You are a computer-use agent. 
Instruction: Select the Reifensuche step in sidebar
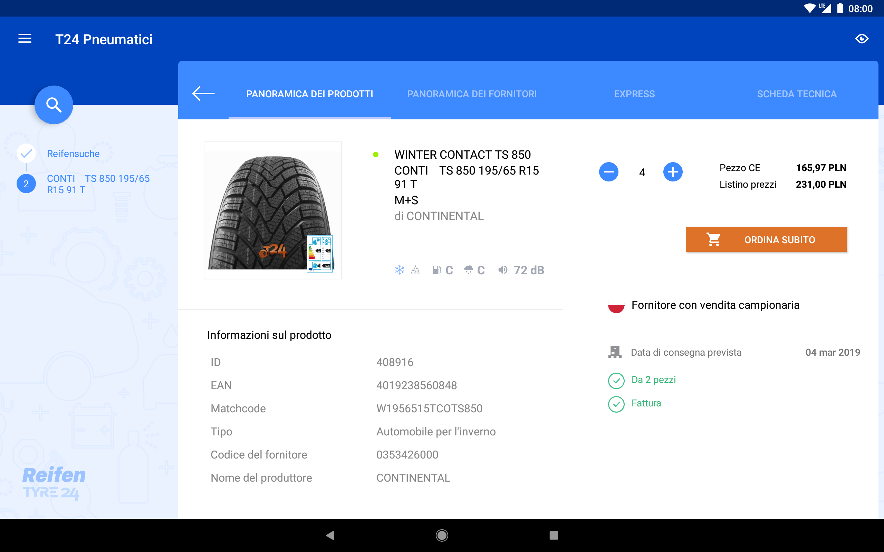pyautogui.click(x=73, y=154)
